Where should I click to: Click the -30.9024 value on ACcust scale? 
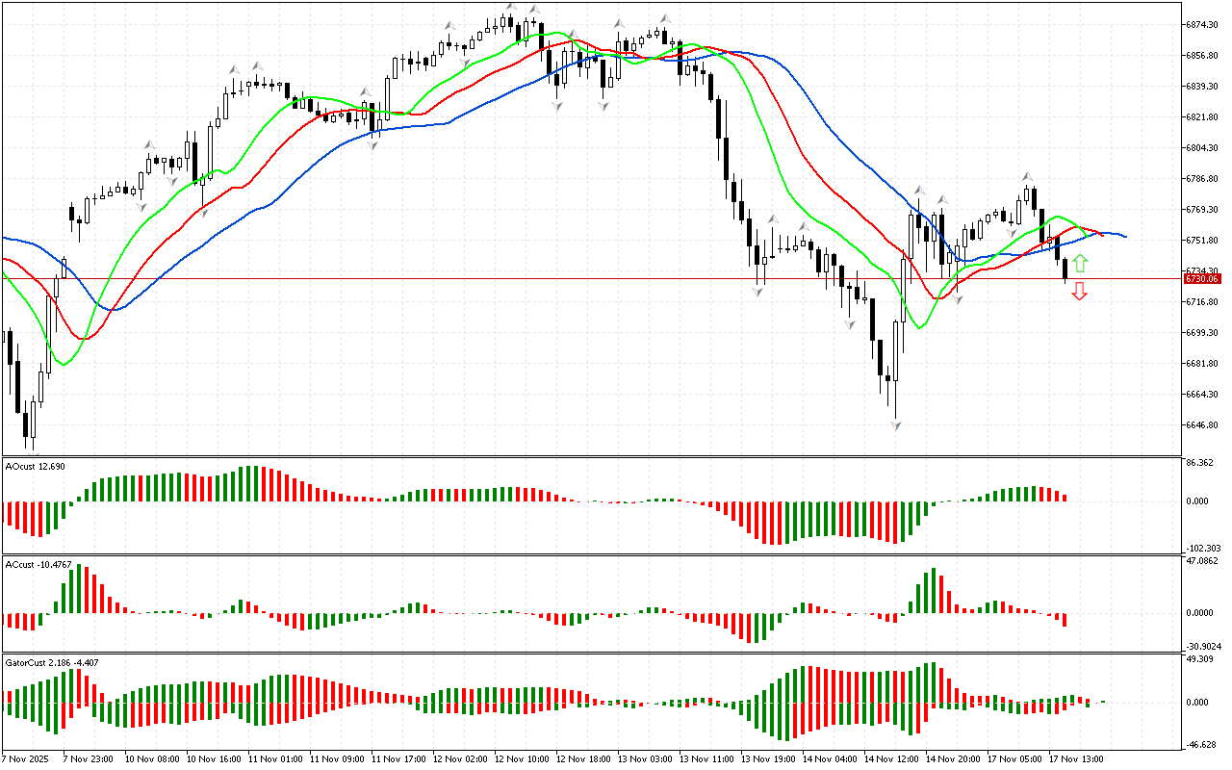tap(1203, 646)
